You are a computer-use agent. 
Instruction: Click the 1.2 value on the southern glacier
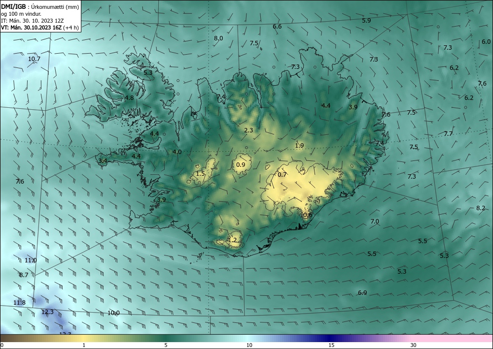coord(232,240)
